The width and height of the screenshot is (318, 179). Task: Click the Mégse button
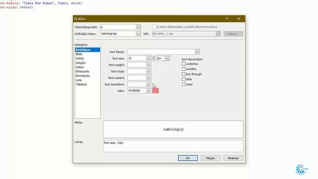click(211, 158)
